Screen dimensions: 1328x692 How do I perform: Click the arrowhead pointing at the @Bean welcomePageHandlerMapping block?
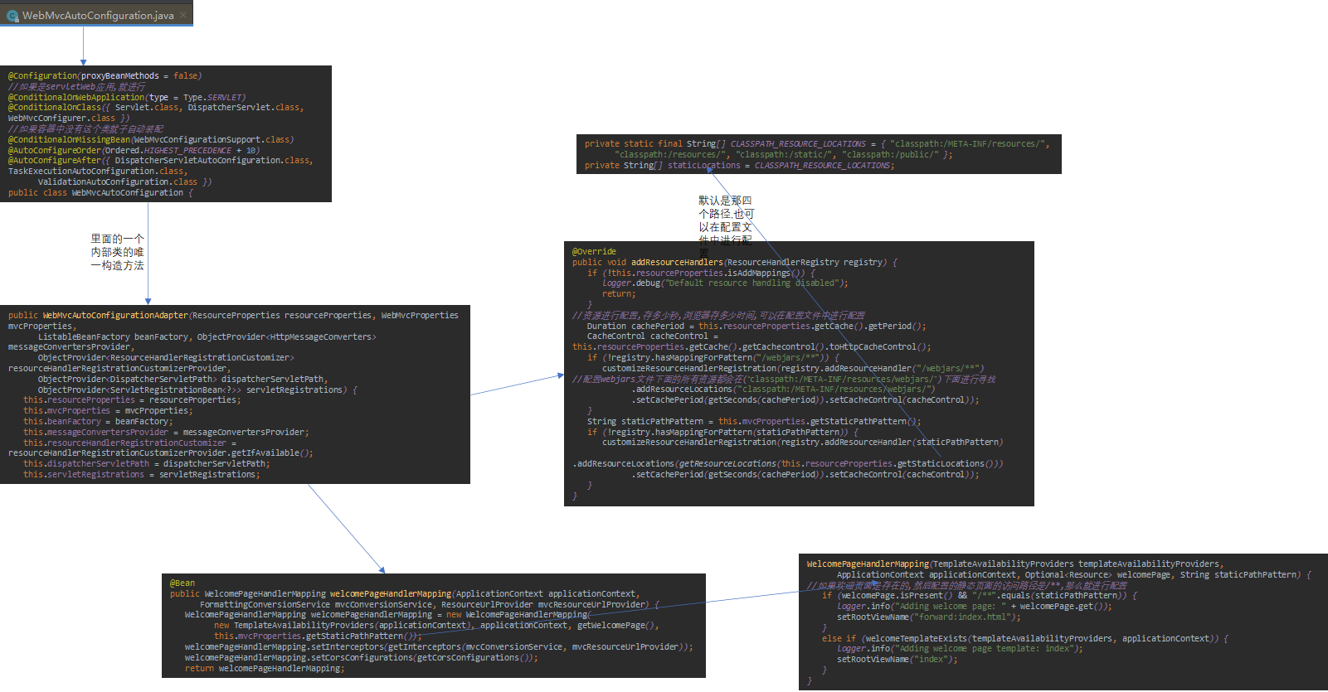click(382, 569)
